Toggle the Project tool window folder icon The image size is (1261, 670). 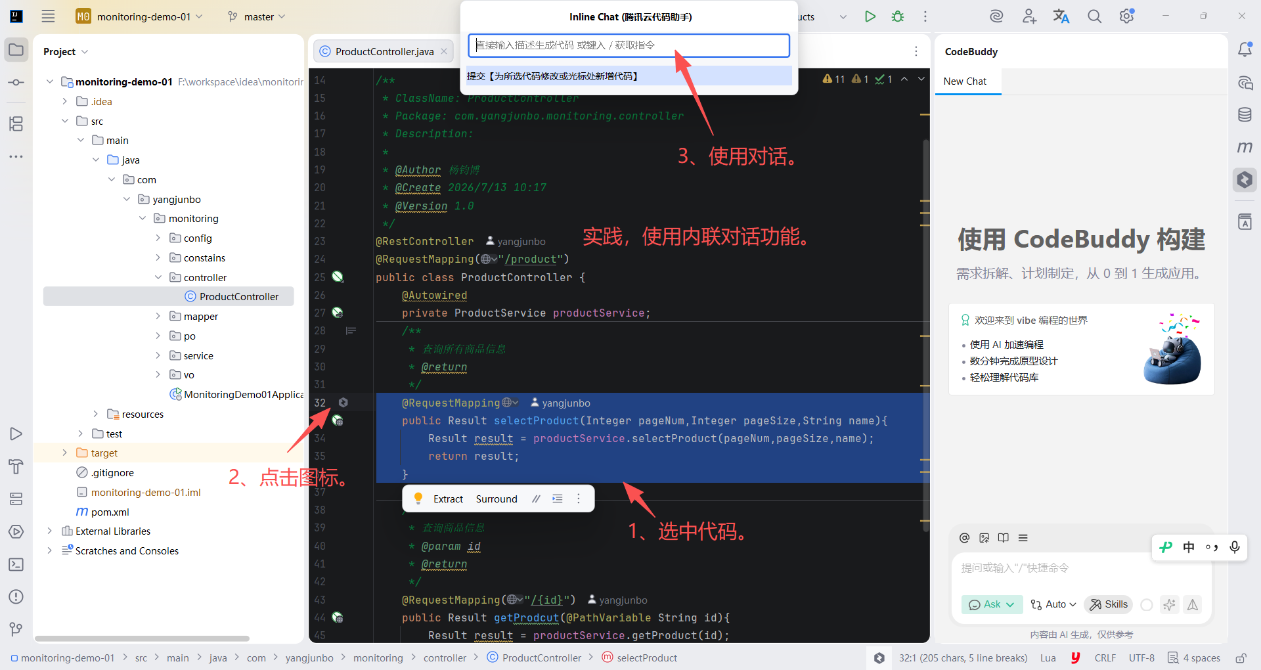16,50
